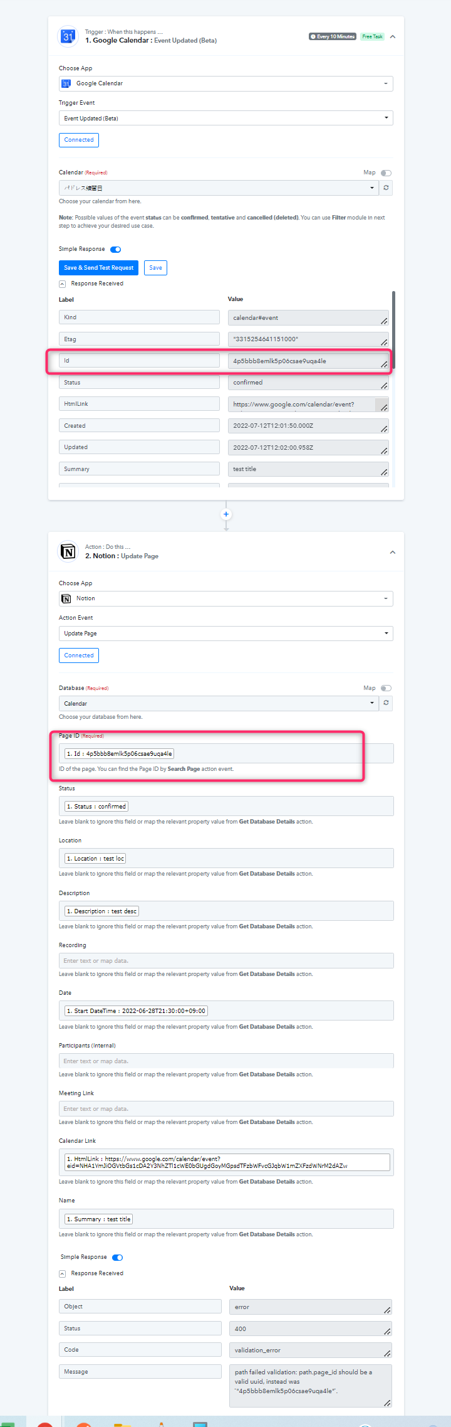Click resize handle of validation_error value box

[x=387, y=1353]
